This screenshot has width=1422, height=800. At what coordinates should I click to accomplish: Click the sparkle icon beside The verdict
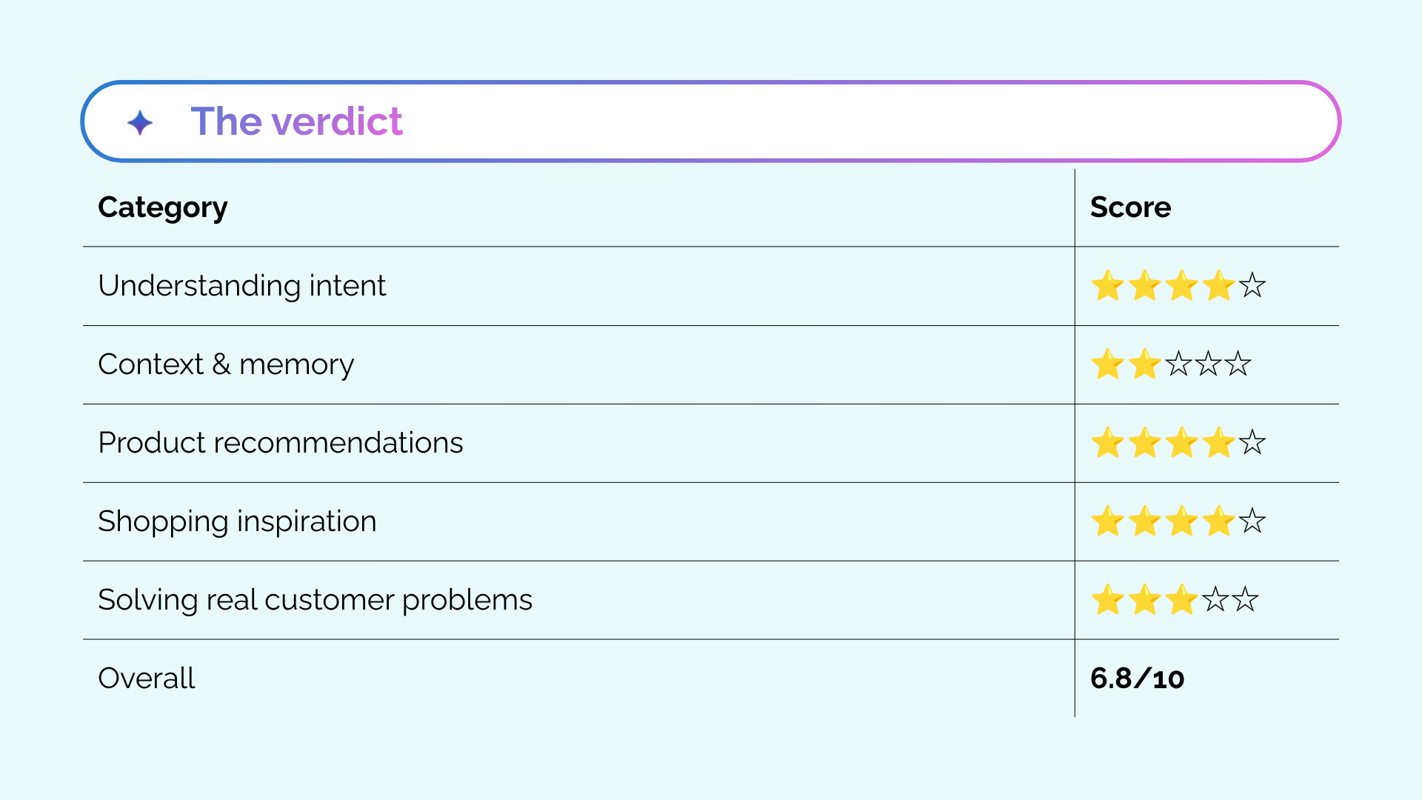click(x=140, y=122)
